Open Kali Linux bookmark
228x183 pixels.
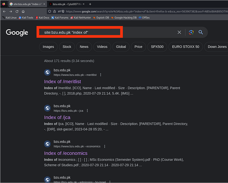(x=9, y=18)
